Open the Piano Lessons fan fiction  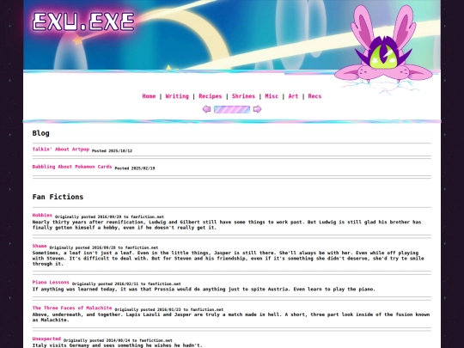(x=51, y=283)
